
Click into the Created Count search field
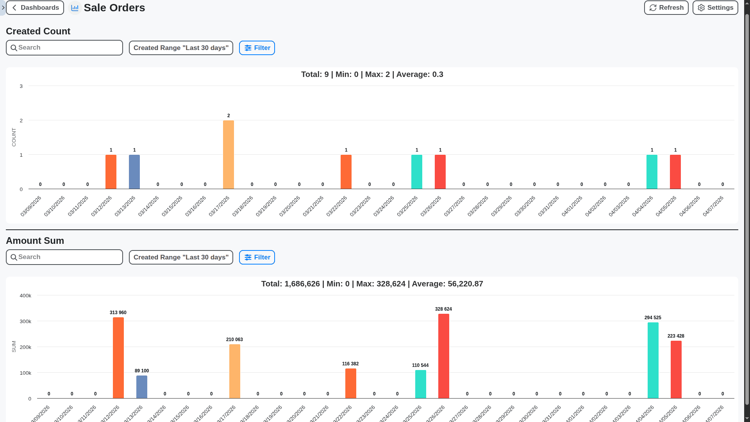[64, 47]
